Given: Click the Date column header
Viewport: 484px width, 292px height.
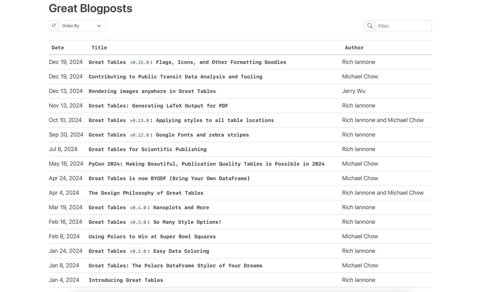Looking at the screenshot, I should tap(58, 48).
